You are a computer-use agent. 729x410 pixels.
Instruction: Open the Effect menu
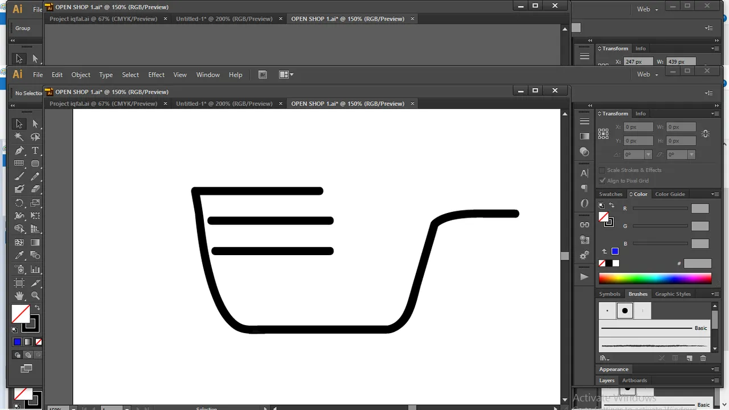point(156,75)
